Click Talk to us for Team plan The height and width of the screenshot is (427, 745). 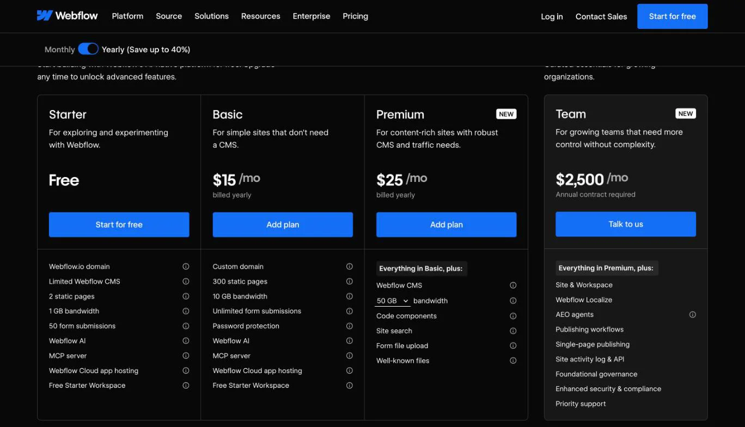626,224
